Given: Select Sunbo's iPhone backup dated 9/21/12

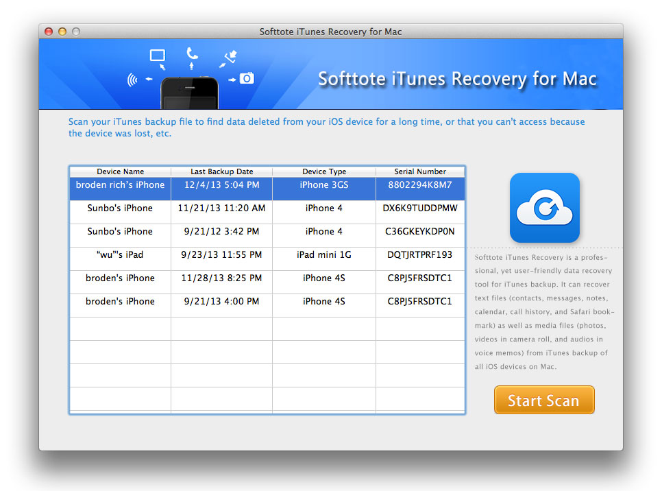Looking at the screenshot, I should (120, 232).
